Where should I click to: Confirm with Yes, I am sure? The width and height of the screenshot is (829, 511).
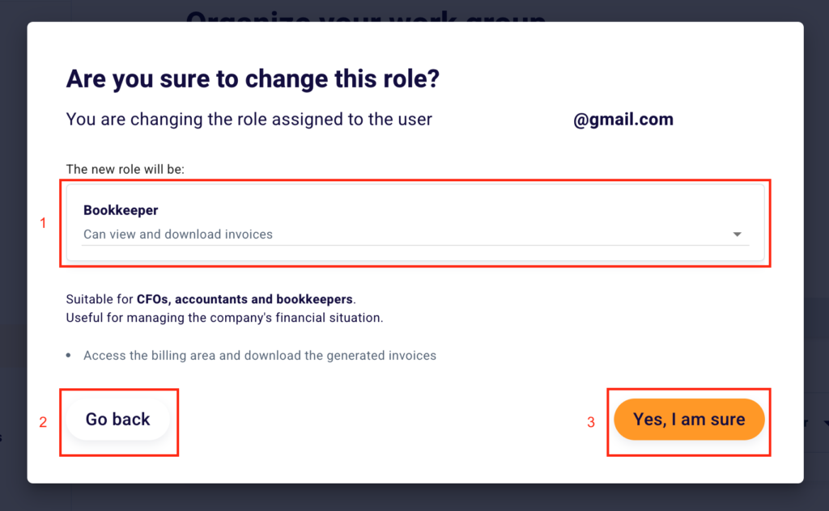pyautogui.click(x=689, y=420)
